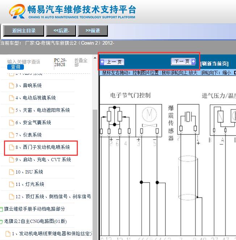
Task: Open 12、顶灯系统、倒档信号、刹车信号
Action: (54, 197)
